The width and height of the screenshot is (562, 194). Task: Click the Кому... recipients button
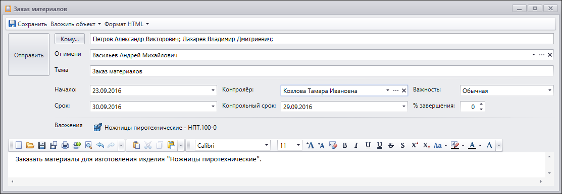pyautogui.click(x=70, y=39)
